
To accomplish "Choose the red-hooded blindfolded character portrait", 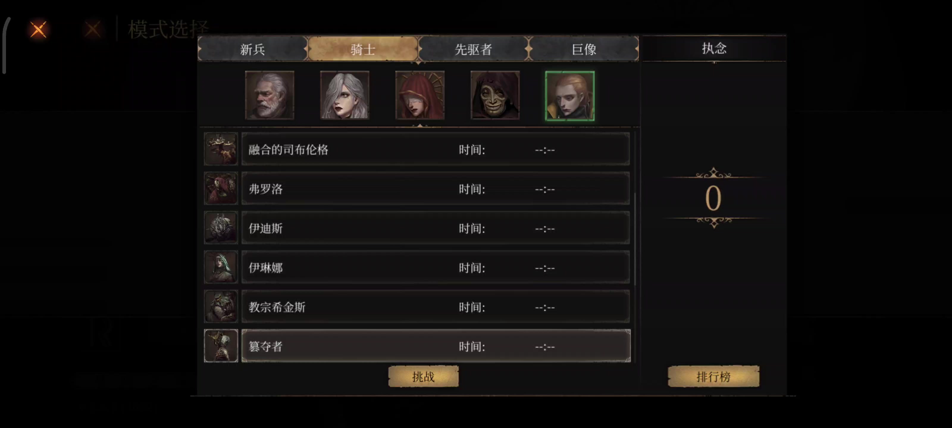I will (420, 95).
